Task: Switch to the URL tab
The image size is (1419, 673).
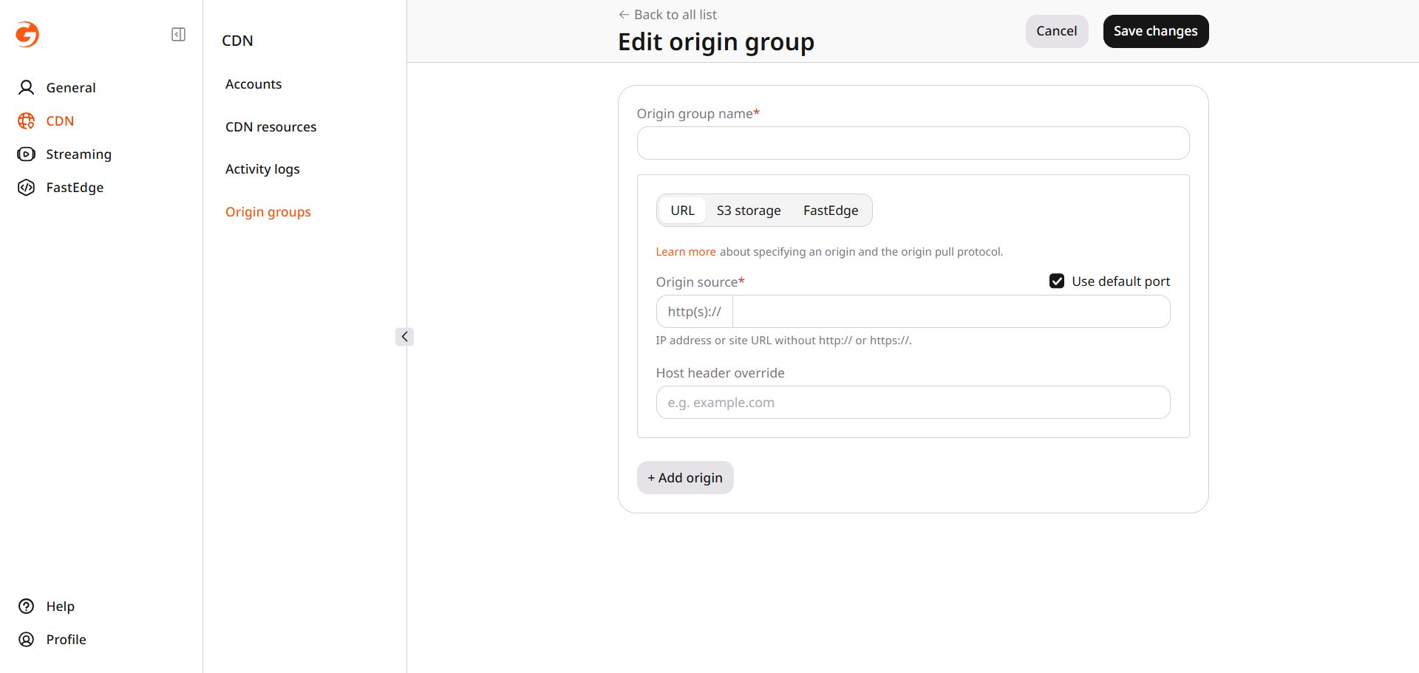Action: click(x=682, y=211)
